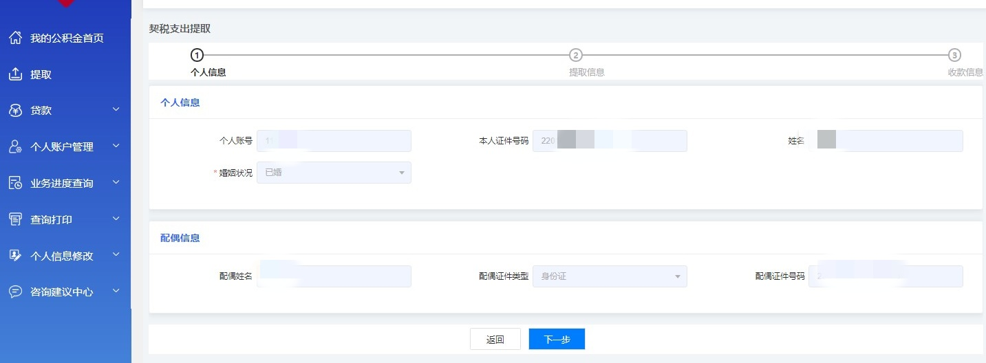Image resolution: width=986 pixels, height=363 pixels.
Task: Click the home icon beside 我的公积金首页
Action: tap(15, 38)
